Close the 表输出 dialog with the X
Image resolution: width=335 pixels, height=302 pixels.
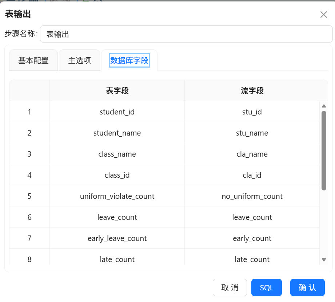323,15
